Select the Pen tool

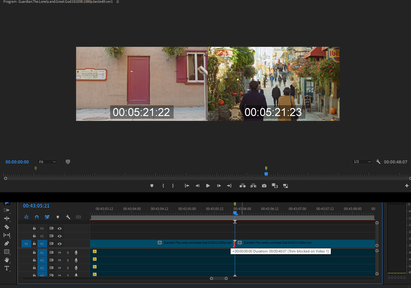[x=6, y=243]
